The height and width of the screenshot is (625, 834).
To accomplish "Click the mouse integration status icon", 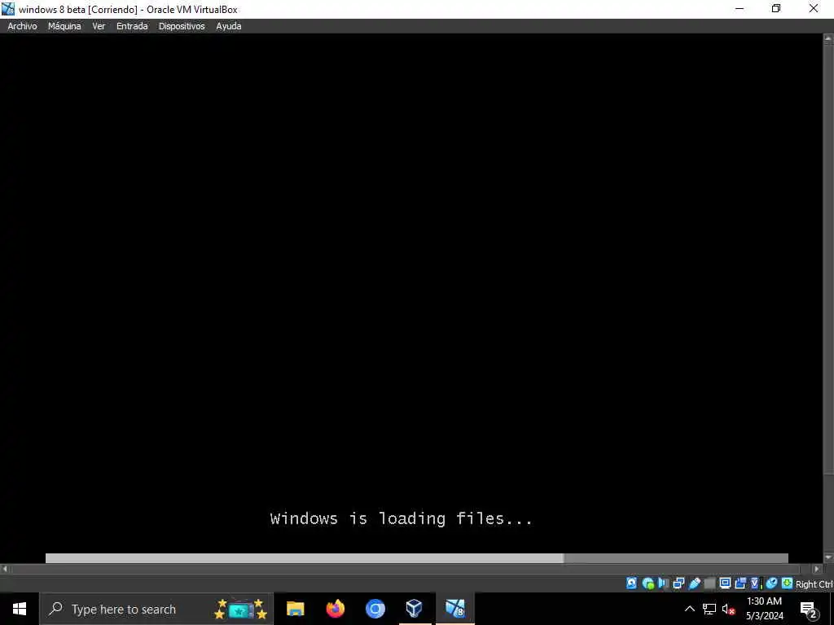I will (771, 583).
